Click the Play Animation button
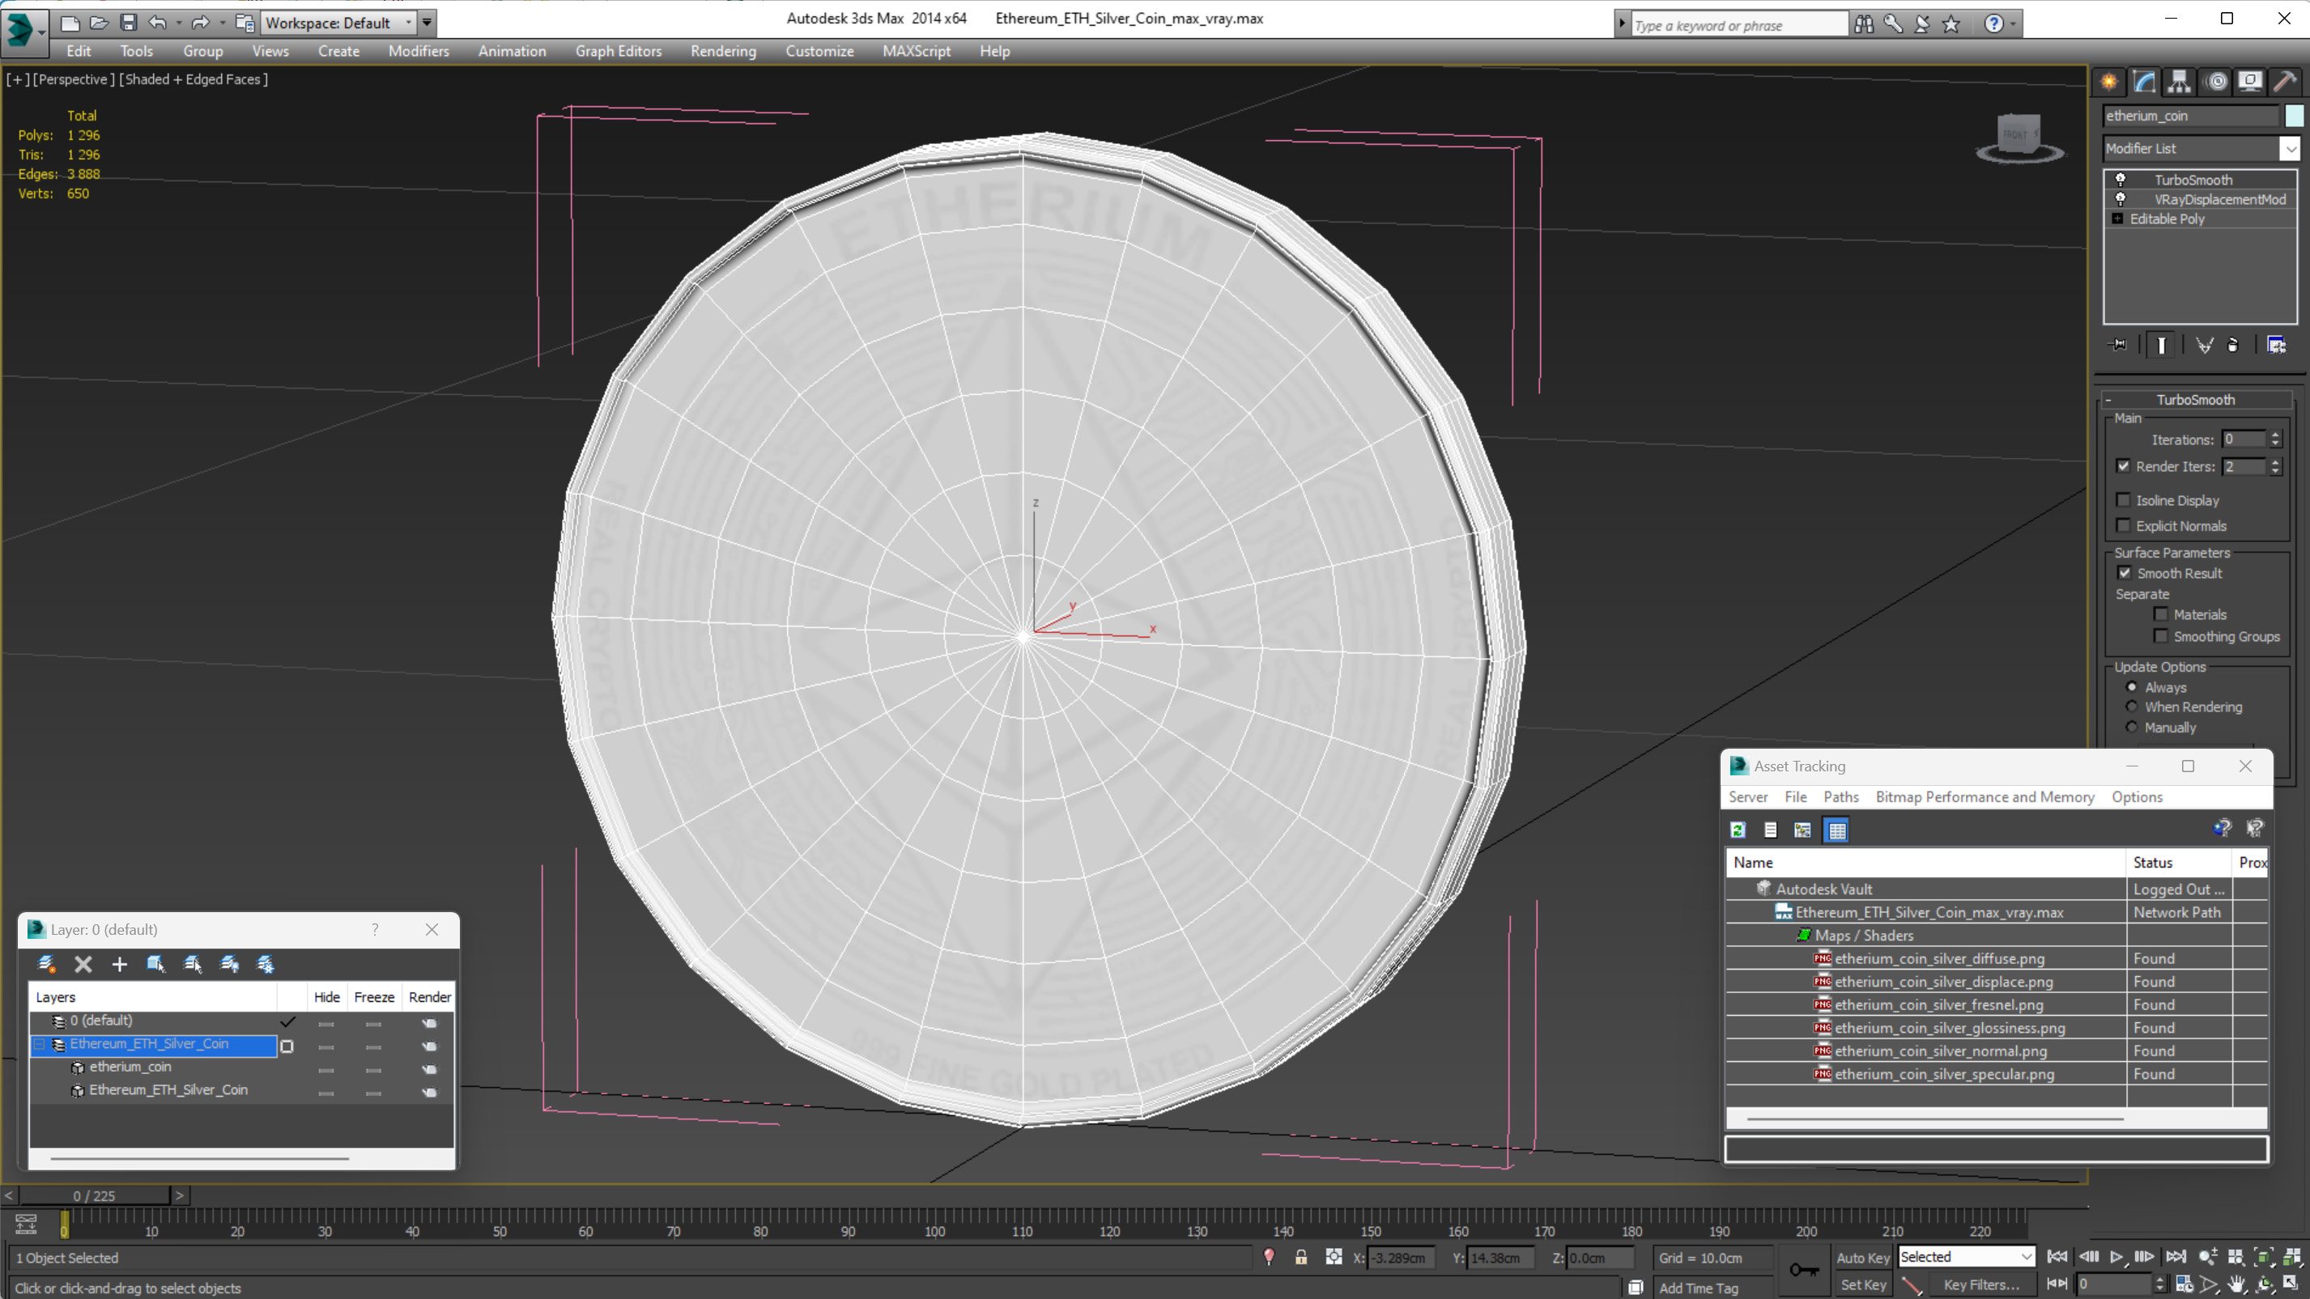 pos(2116,1257)
